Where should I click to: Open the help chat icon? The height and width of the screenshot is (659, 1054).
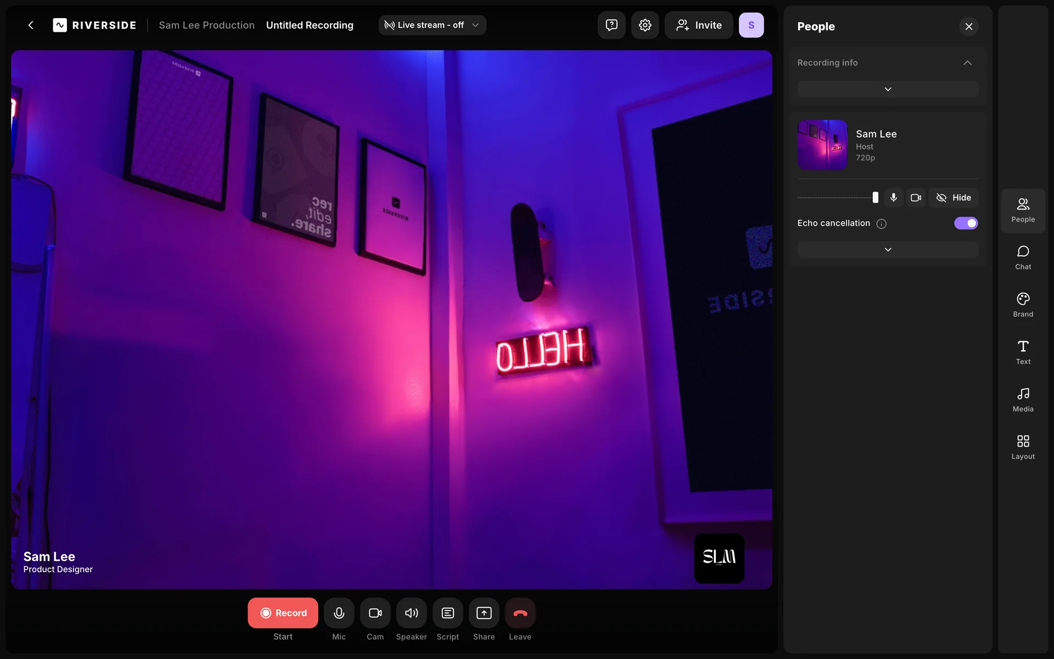tap(611, 25)
